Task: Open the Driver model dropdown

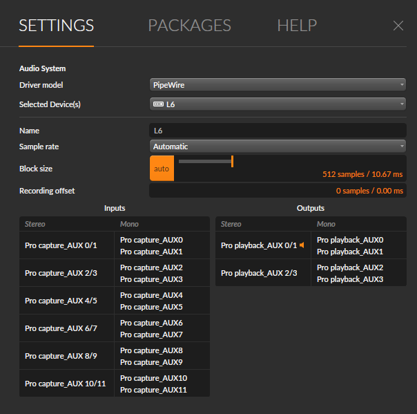Action: coord(278,85)
